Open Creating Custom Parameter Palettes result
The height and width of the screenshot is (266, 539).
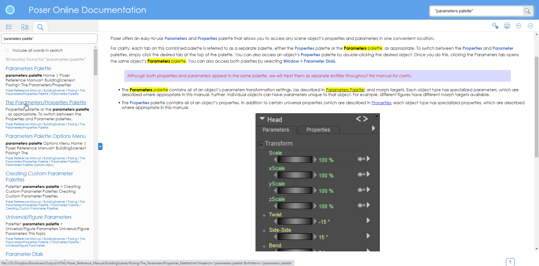pyautogui.click(x=39, y=177)
